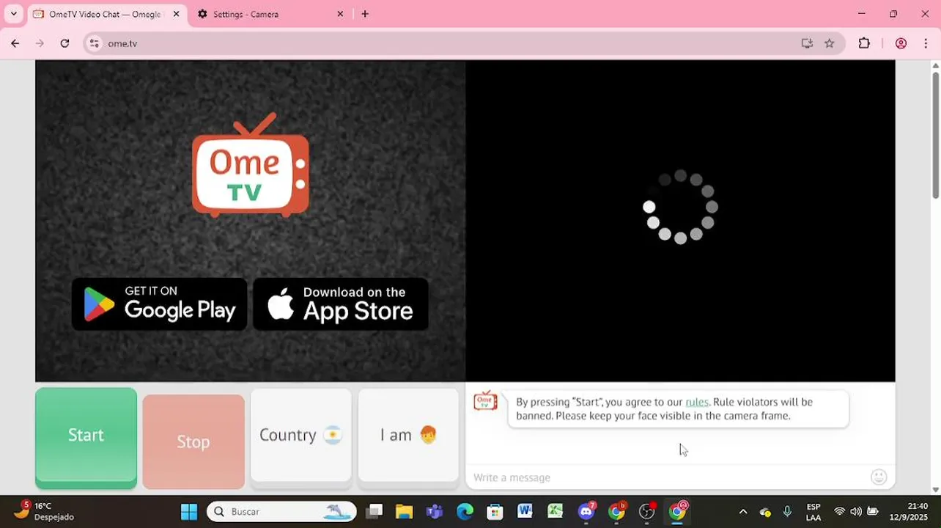Open the Extensions puzzle icon

pos(864,43)
